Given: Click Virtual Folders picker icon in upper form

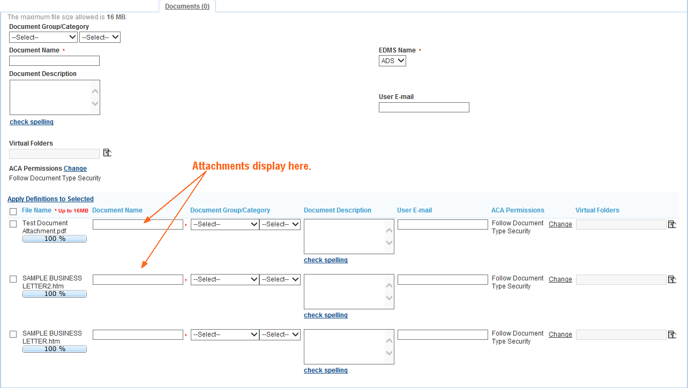Looking at the screenshot, I should pos(107,153).
